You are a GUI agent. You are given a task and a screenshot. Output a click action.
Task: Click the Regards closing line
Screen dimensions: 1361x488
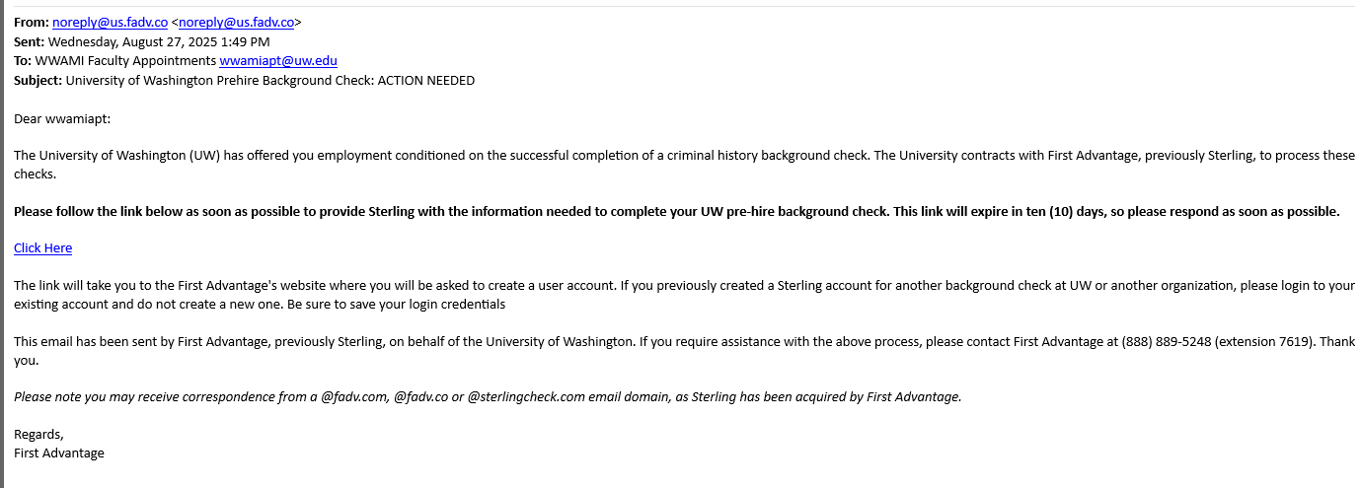click(38, 434)
